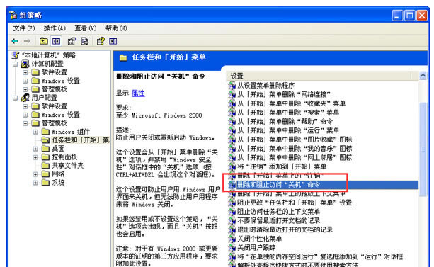The width and height of the screenshot is (434, 267).
Task: Click the policy icon beside 关闭个性化菜单
Action: coord(232,239)
